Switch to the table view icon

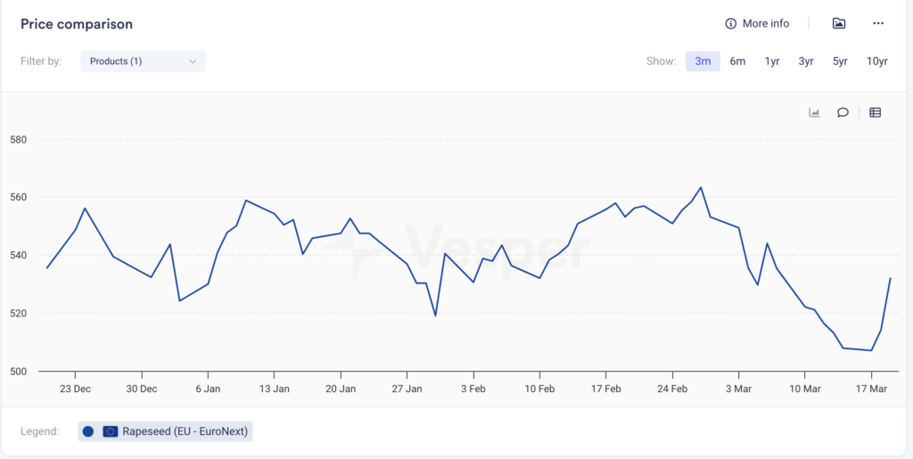(876, 113)
